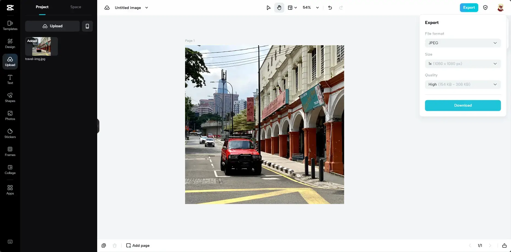511x252 pixels.
Task: Toggle the layout panel view
Action: pos(292,7)
